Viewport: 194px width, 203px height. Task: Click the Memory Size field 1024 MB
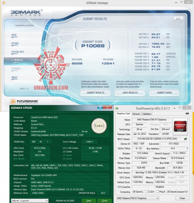(x=141, y=168)
